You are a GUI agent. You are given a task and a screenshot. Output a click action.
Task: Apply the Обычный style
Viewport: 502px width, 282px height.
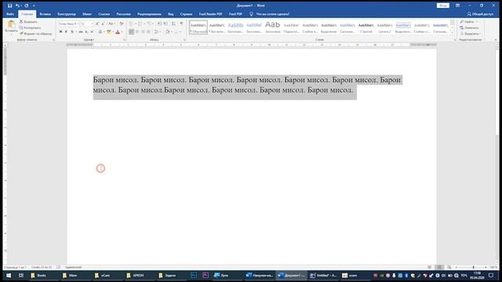pos(198,27)
